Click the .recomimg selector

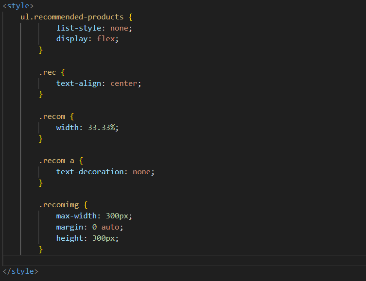[x=59, y=205]
